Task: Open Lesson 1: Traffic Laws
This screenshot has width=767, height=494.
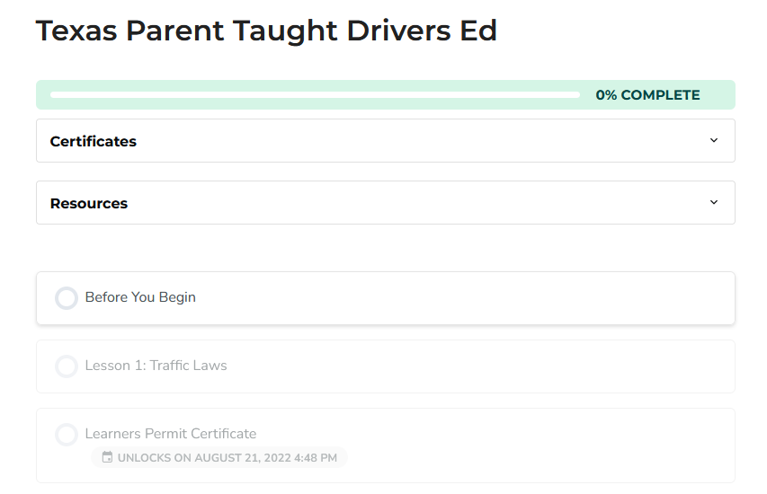Action: 156,366
